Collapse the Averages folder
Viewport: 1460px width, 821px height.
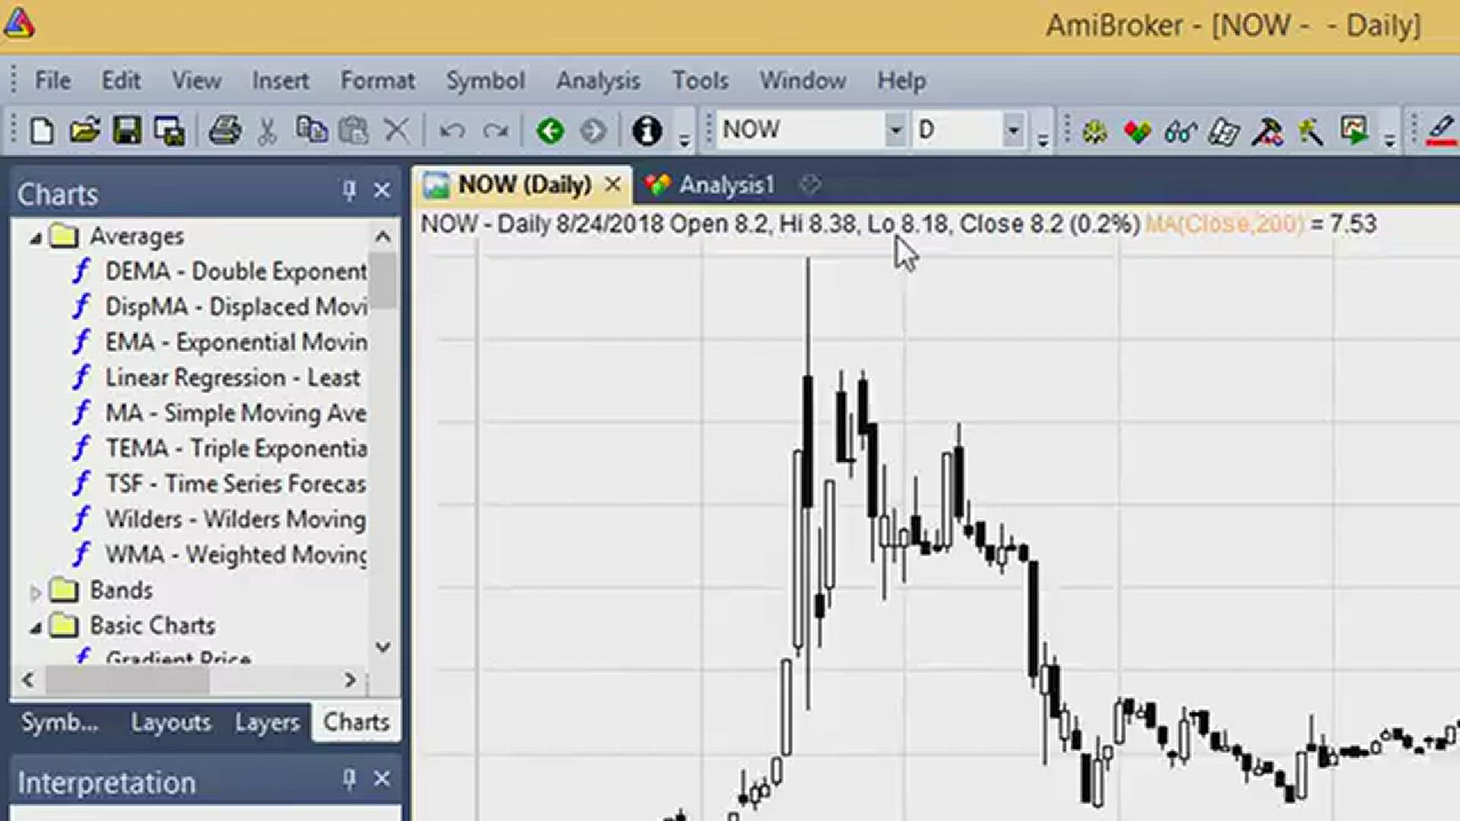coord(36,238)
